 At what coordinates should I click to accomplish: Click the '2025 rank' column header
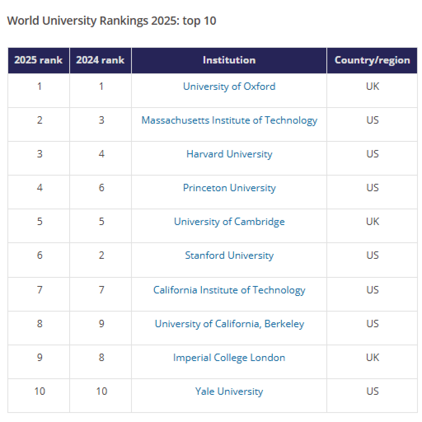coord(38,60)
